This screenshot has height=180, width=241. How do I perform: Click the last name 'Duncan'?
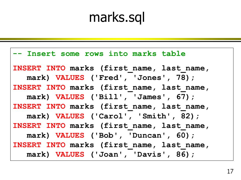click(147, 135)
